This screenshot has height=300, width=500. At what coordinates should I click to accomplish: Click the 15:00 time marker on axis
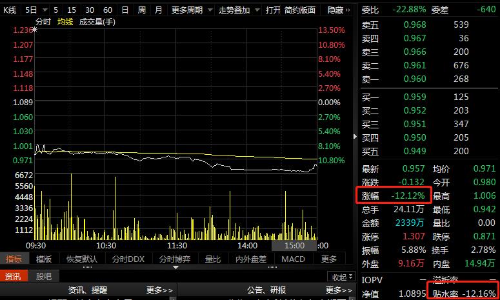click(294, 246)
